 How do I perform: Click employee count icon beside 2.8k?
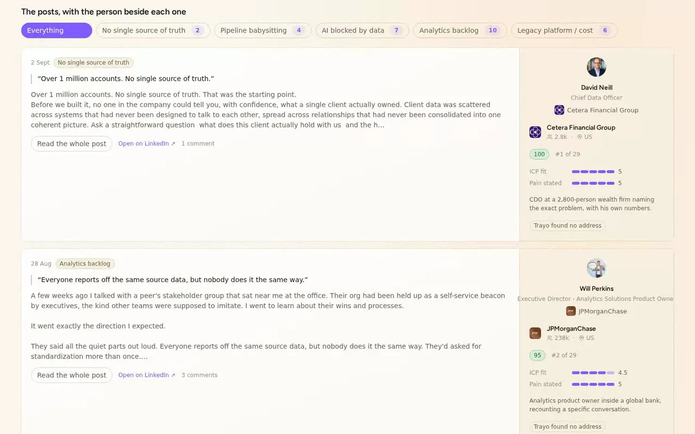[549, 137]
